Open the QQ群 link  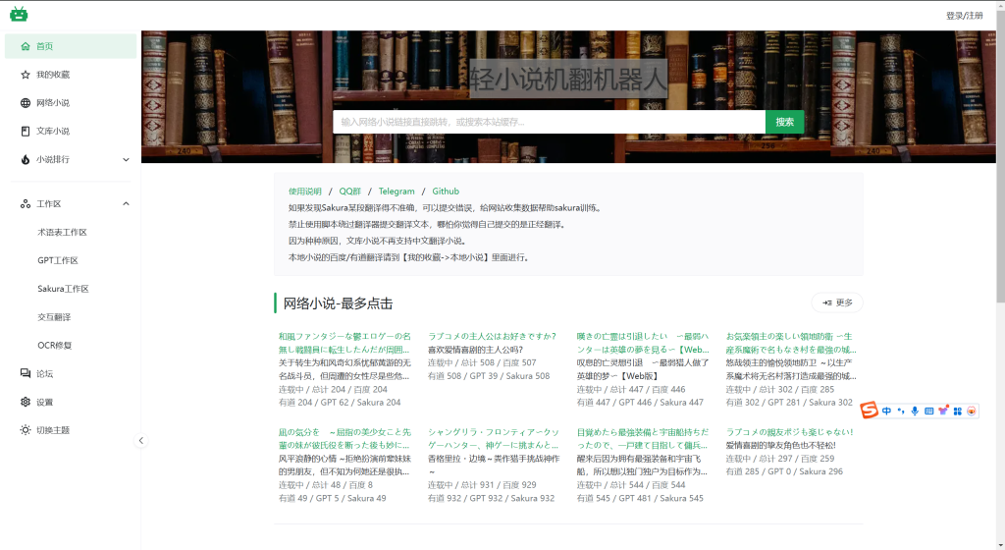[x=350, y=191]
